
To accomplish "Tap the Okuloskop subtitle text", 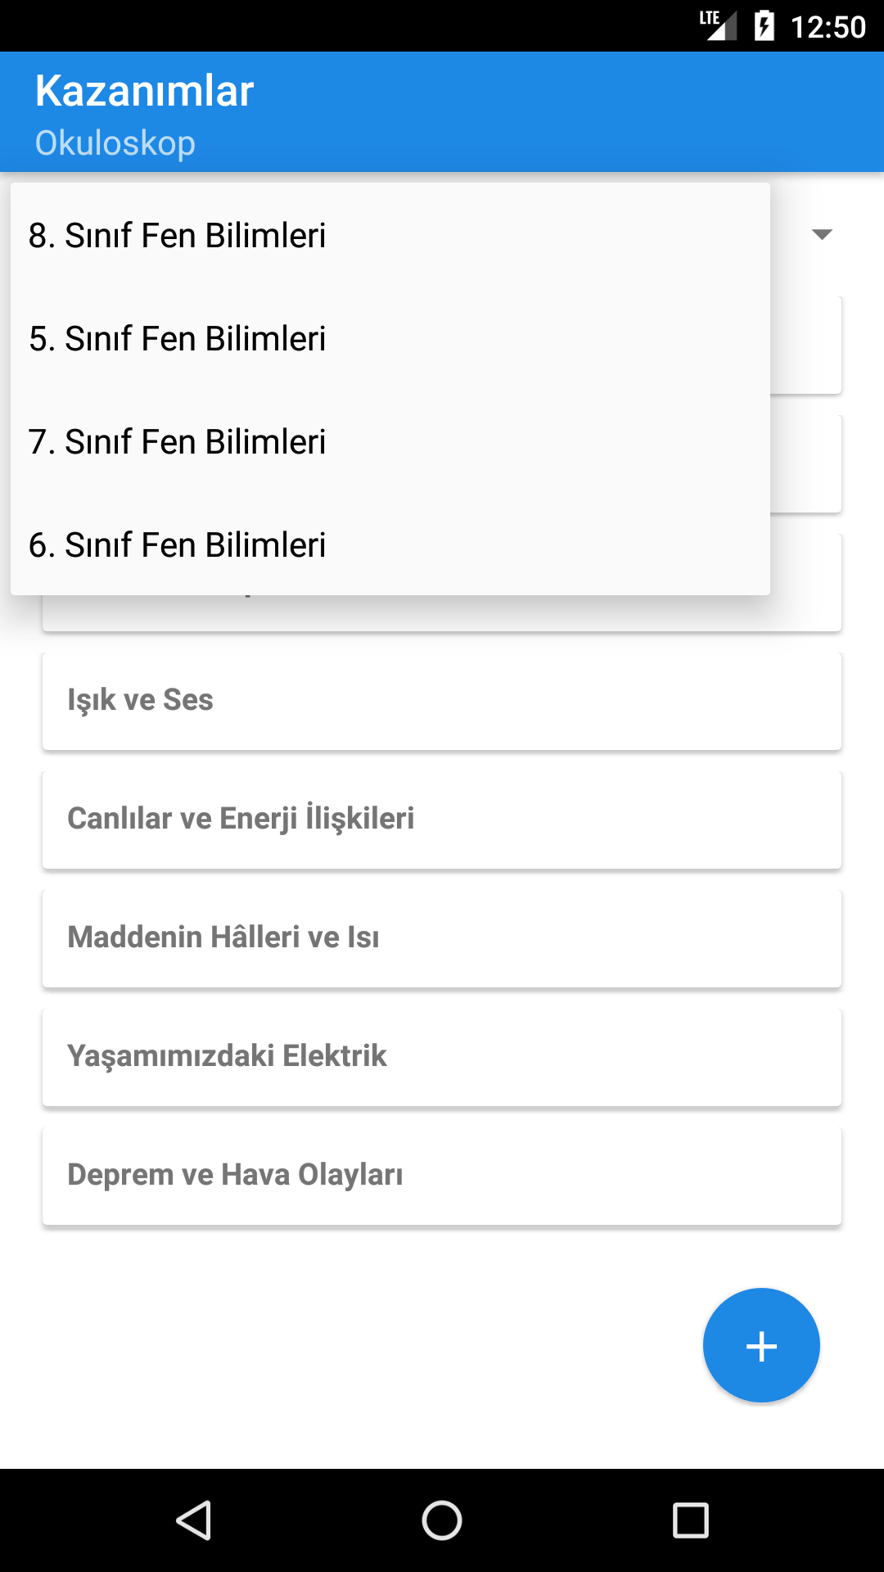I will coord(115,143).
